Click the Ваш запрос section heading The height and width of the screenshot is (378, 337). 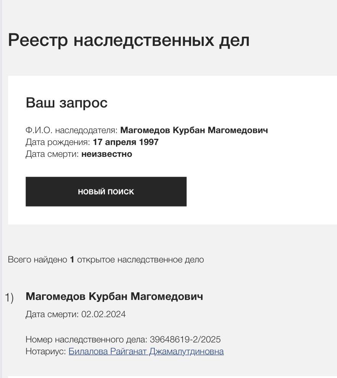(66, 103)
